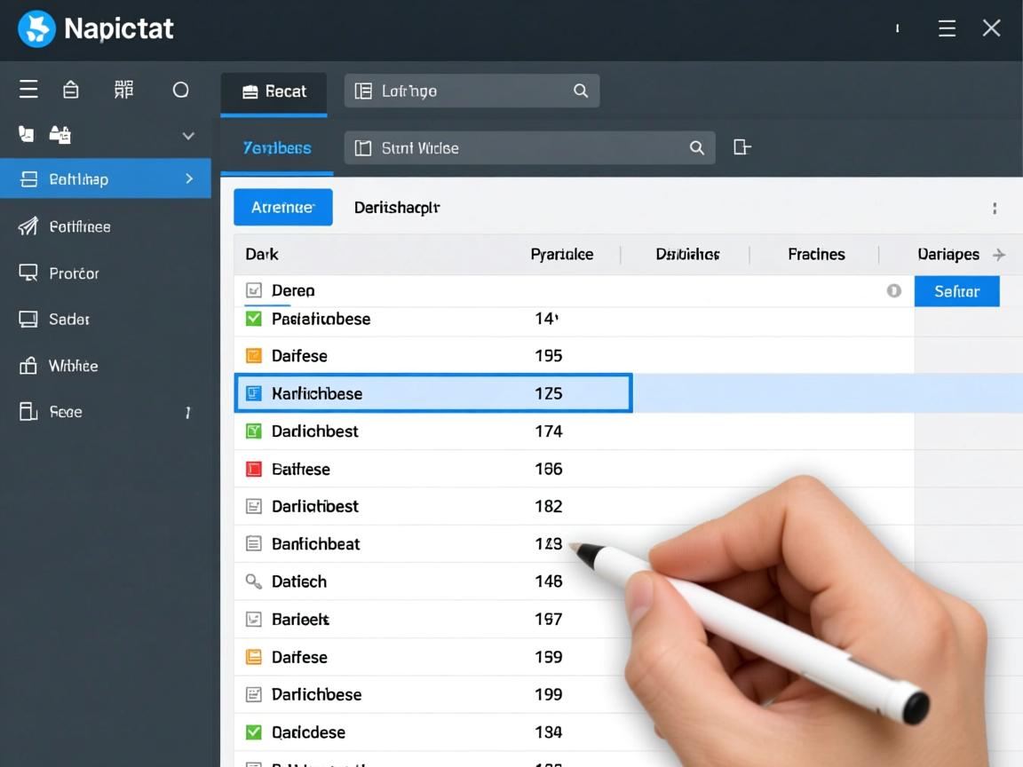Toggle the green checkbox for Pasiatitobese
Screen dimensions: 1023x767
point(253,319)
